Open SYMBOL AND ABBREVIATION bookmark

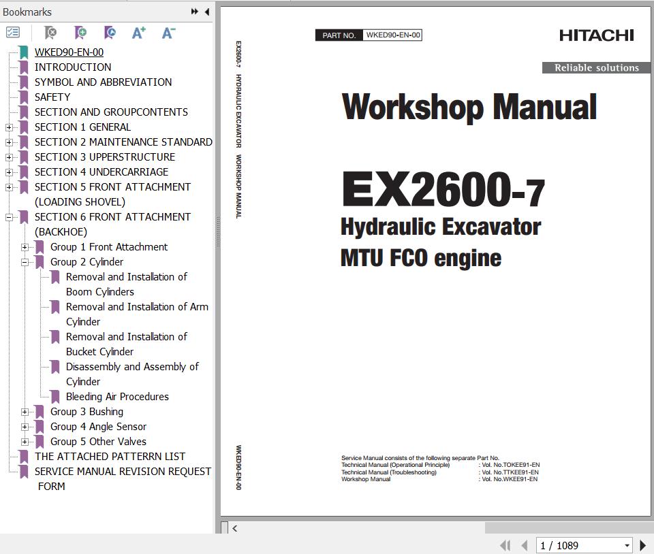pos(103,82)
